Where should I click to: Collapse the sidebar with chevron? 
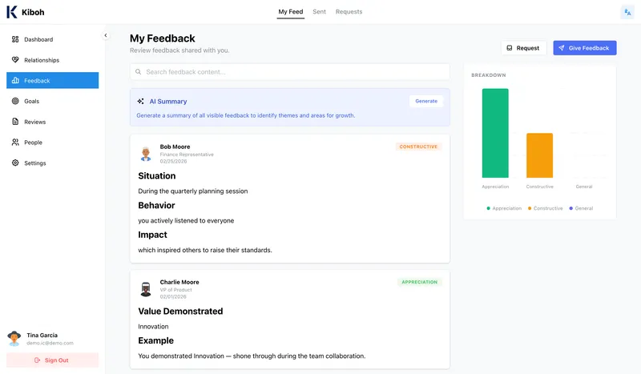(106, 35)
